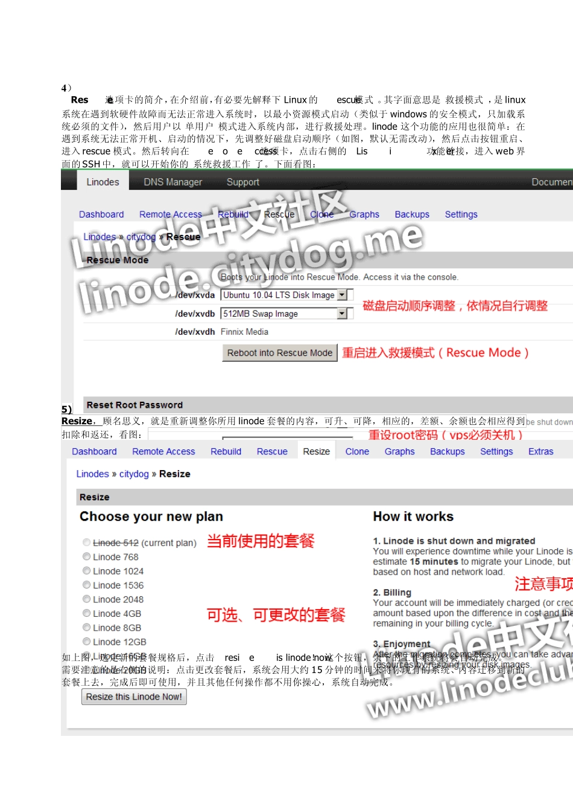The height and width of the screenshot is (812, 573).
Task: Open Rescue tab in Resize screenshot
Action: coord(272,451)
